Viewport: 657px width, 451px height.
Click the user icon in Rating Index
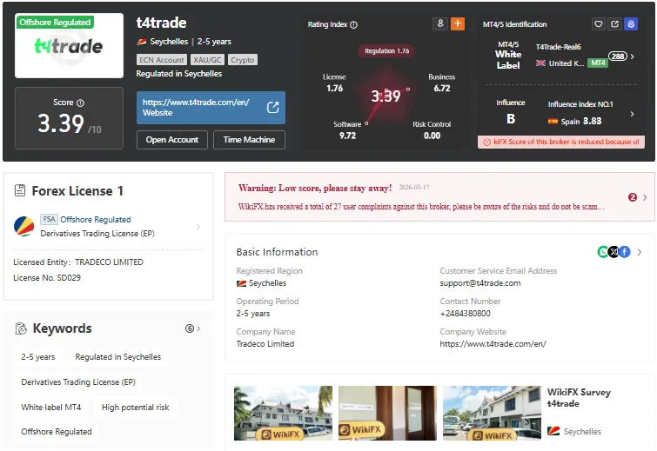point(440,23)
